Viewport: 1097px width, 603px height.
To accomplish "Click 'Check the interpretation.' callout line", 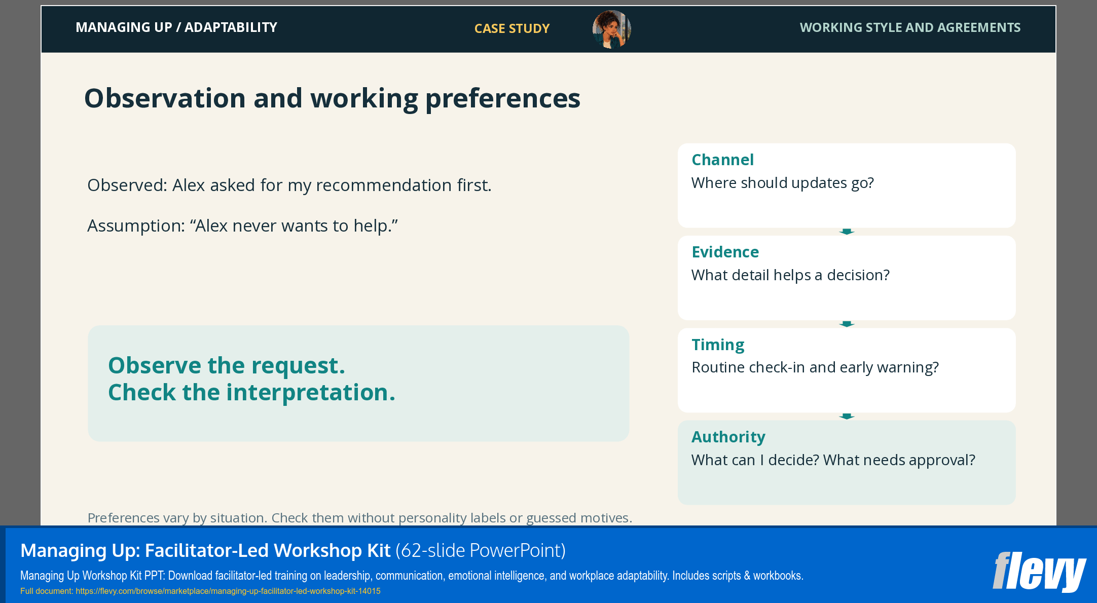I will tap(251, 393).
